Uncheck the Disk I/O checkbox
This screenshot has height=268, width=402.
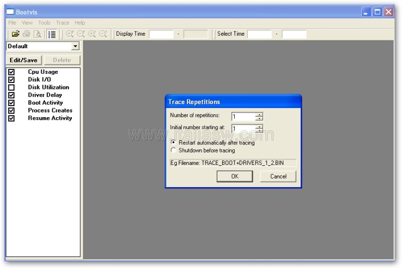click(x=11, y=80)
